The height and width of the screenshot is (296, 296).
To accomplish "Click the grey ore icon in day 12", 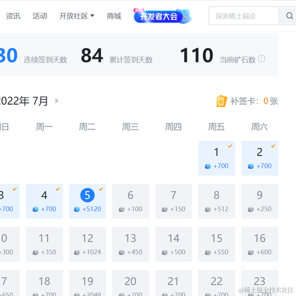I will (77, 252).
